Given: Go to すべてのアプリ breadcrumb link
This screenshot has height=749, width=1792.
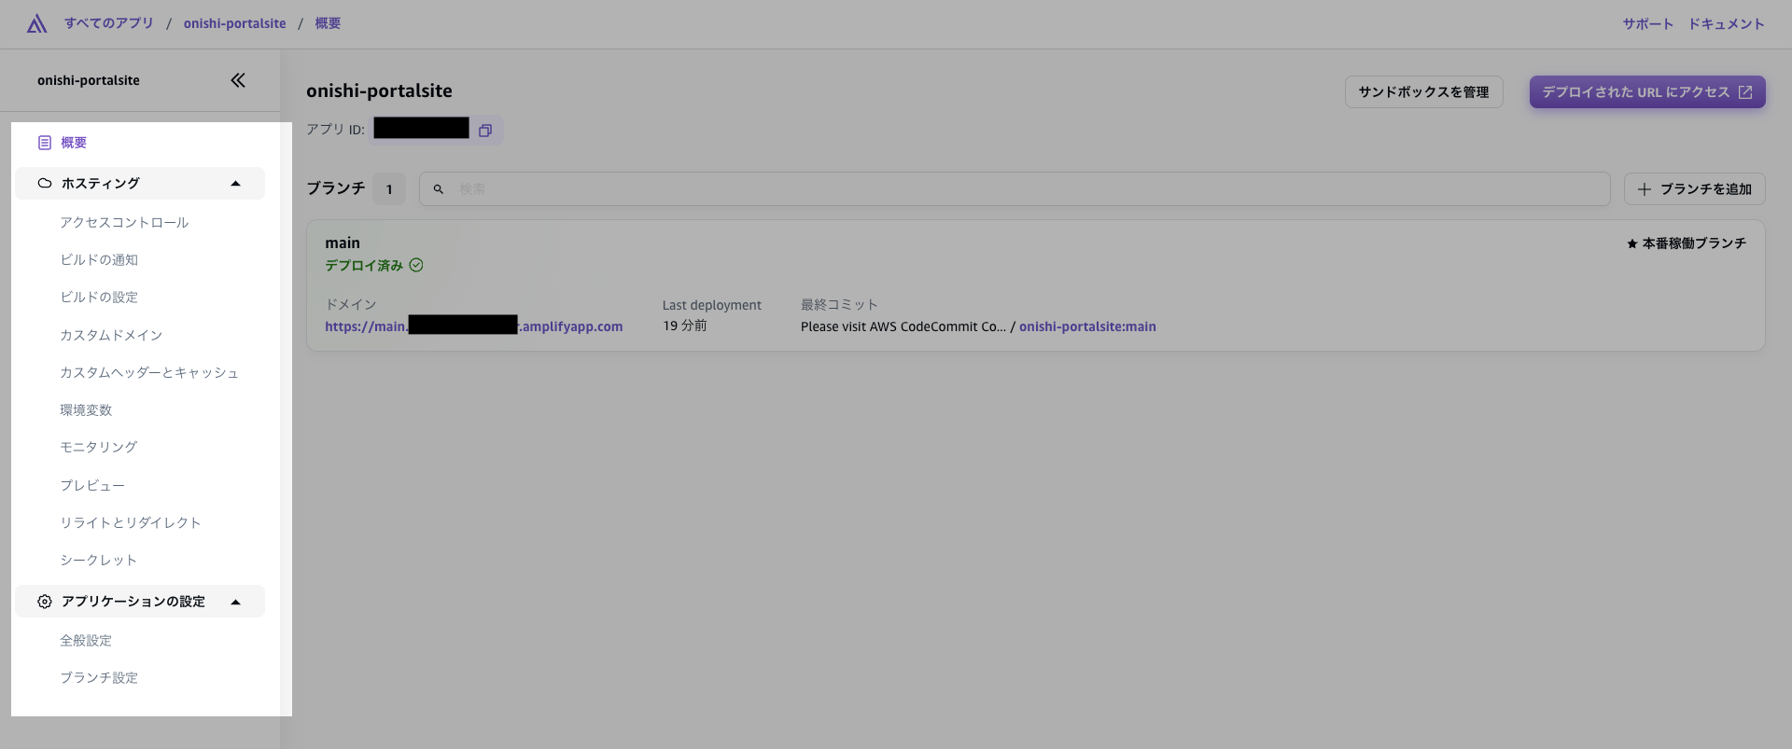Looking at the screenshot, I should (x=109, y=23).
